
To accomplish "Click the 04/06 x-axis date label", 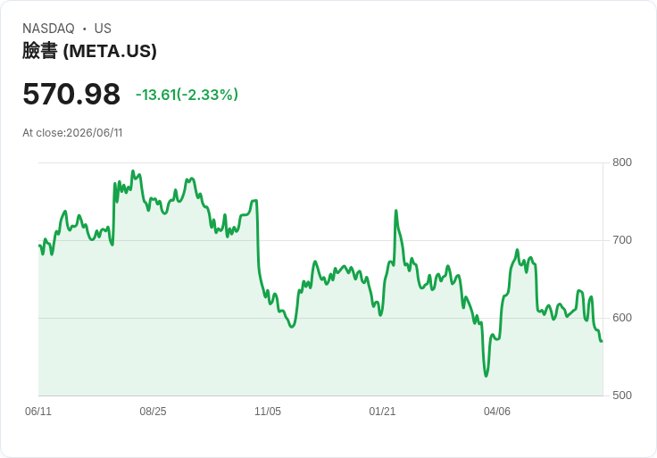I will tap(497, 411).
